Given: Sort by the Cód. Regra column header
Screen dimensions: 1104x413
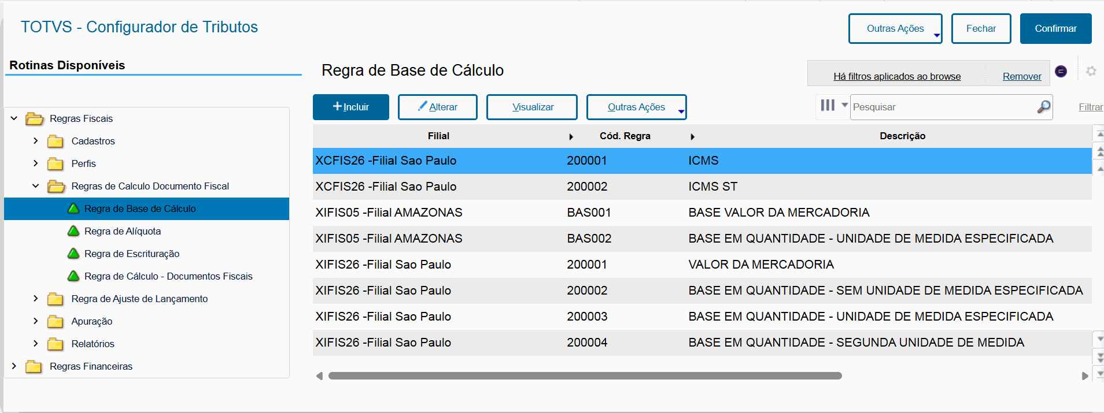Looking at the screenshot, I should click(x=625, y=136).
